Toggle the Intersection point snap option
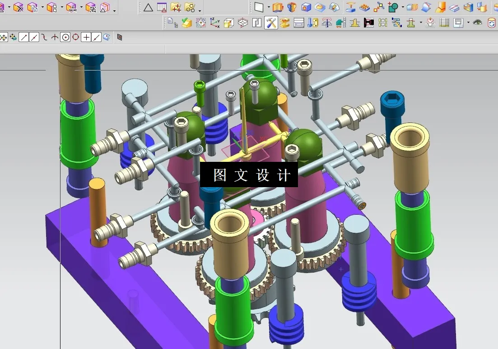This screenshot has height=349, width=498. (x=55, y=37)
